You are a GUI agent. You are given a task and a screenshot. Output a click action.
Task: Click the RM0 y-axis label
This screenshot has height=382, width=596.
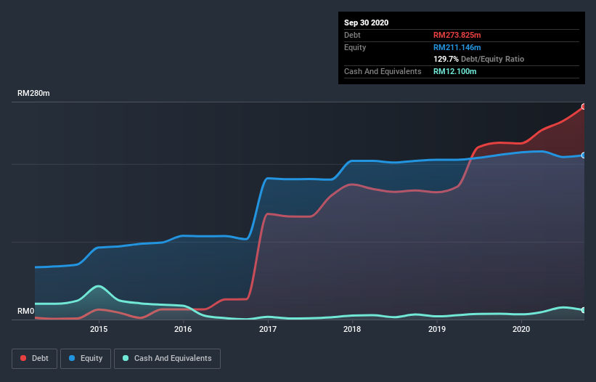[x=26, y=311]
